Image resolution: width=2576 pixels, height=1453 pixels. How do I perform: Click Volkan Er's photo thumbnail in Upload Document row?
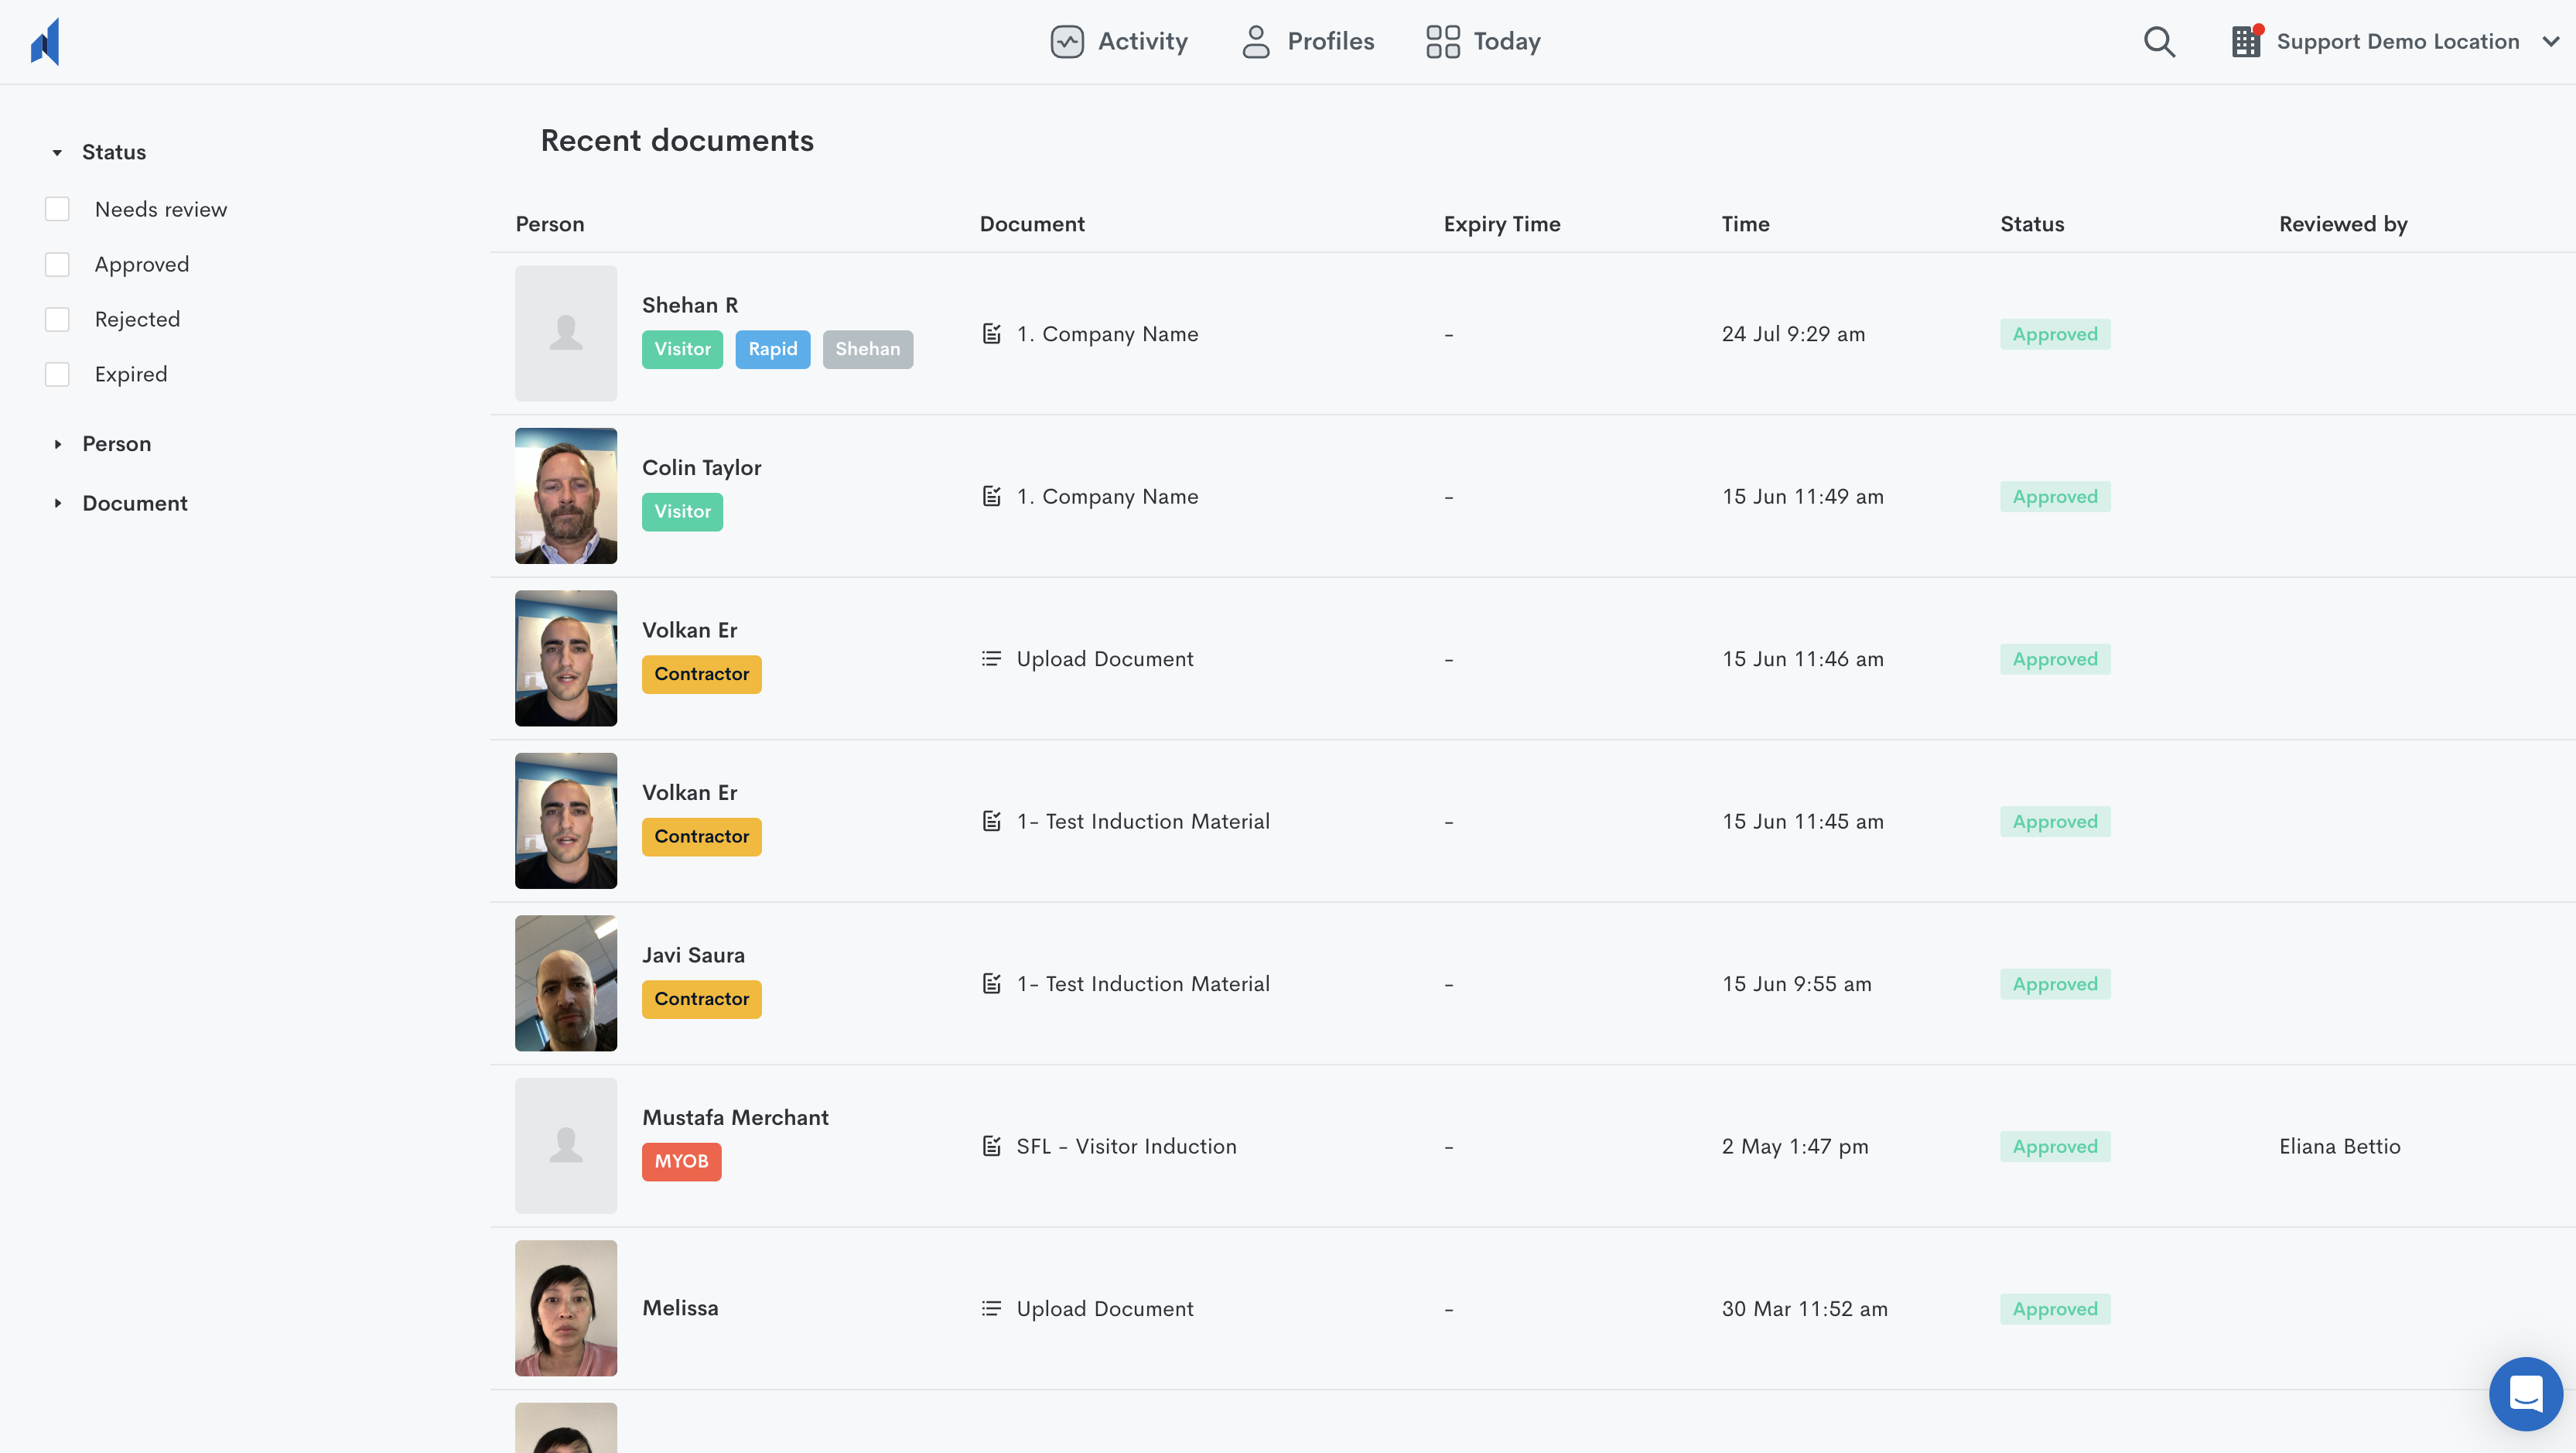tap(565, 658)
